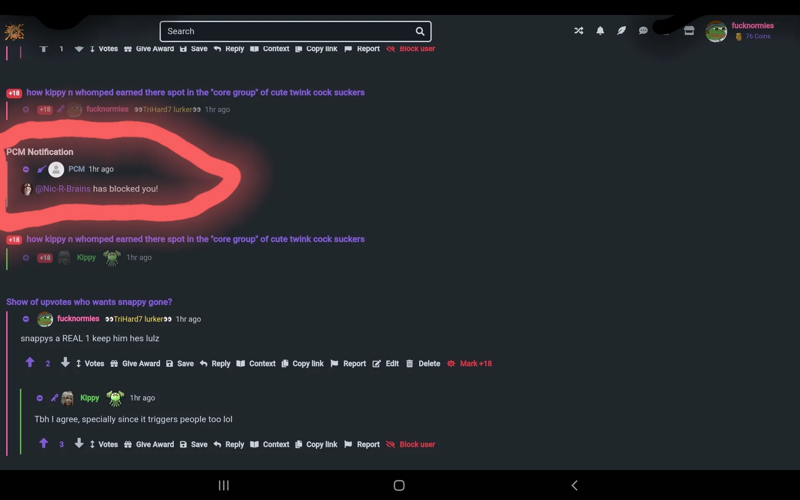Screen dimensions: 800x500
Task: Click the chat bubble icon in header
Action: point(644,30)
